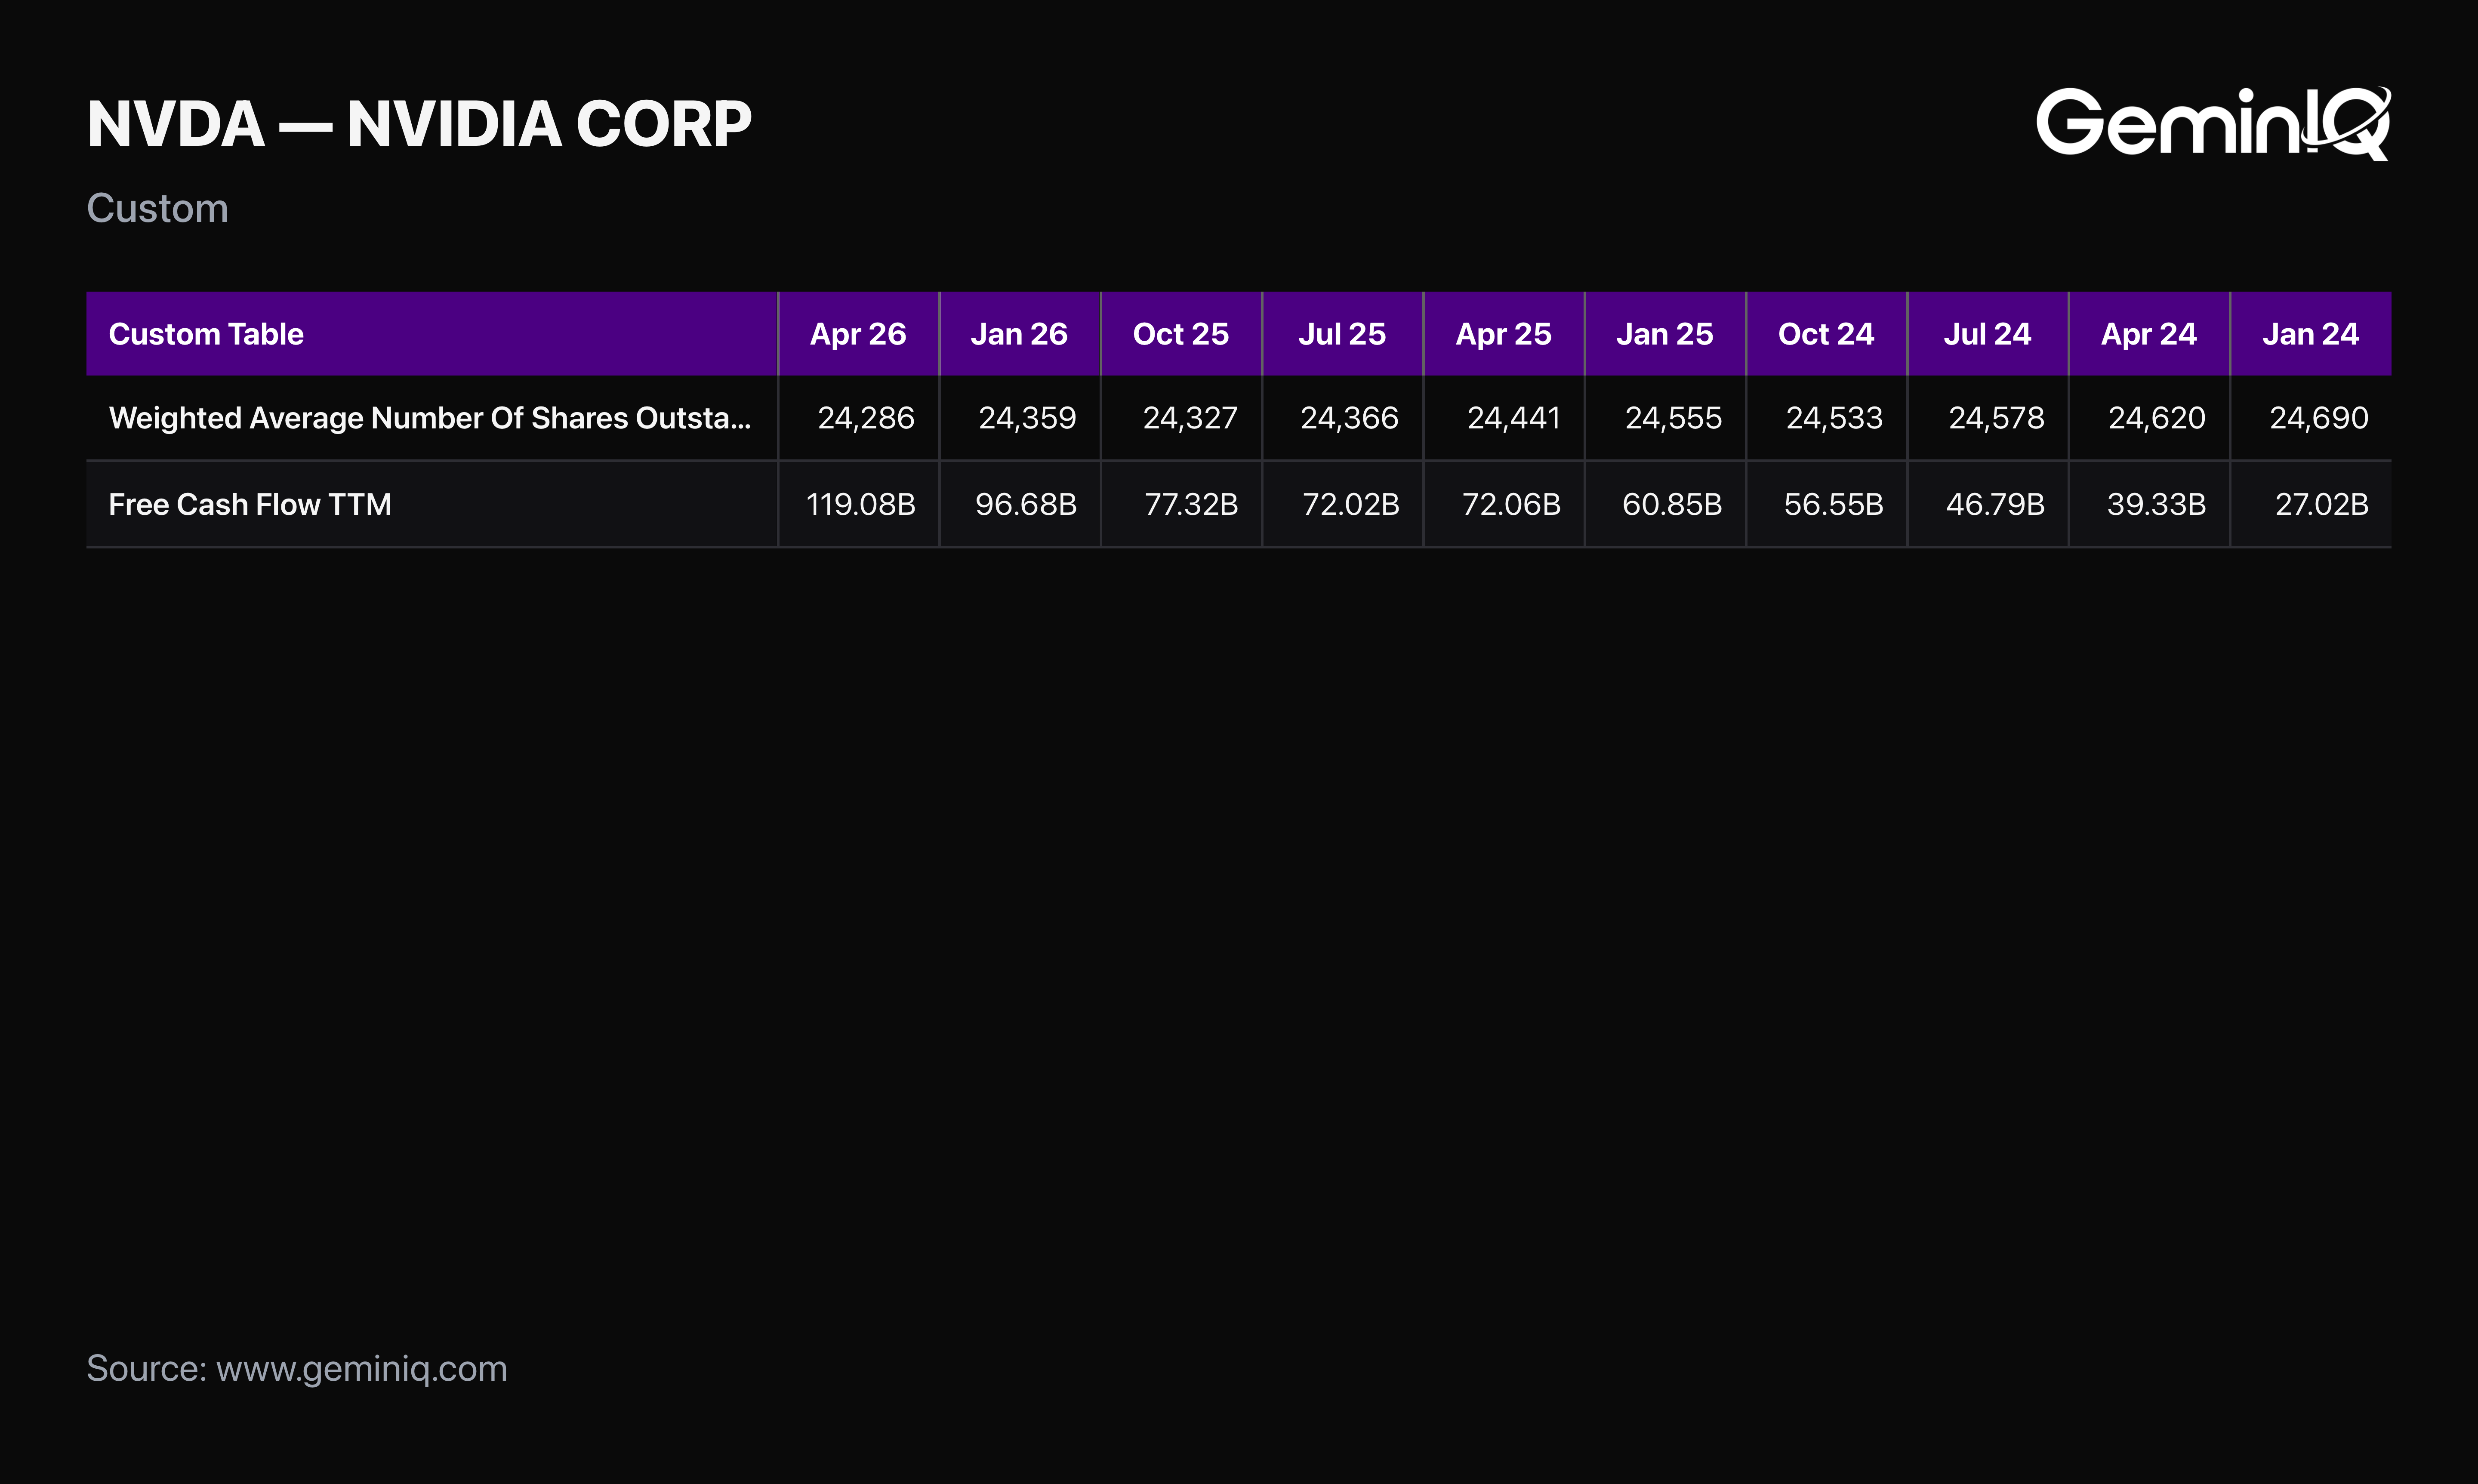This screenshot has height=1484, width=2478.
Task: Click the shares value 24,366
Action: click(x=1349, y=418)
